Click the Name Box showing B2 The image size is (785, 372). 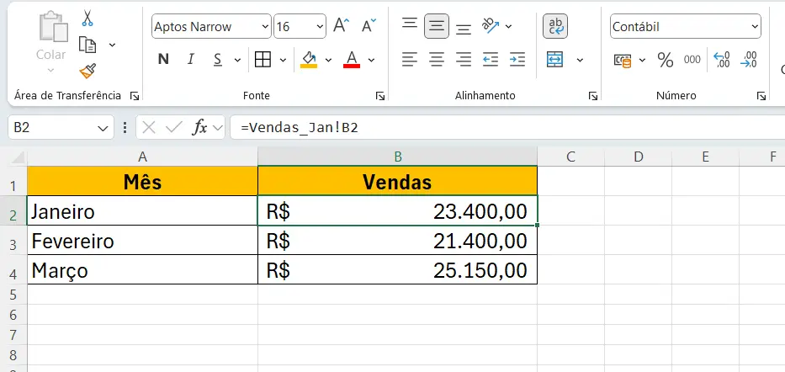pos(53,128)
